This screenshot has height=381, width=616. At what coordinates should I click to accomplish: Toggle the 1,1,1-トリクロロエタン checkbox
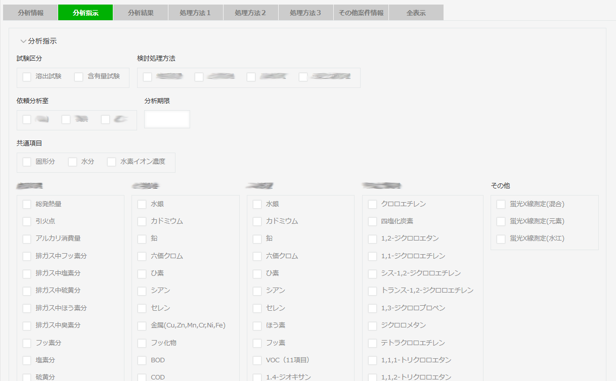tap(372, 360)
